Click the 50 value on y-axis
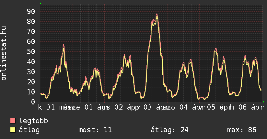The width and height of the screenshot is (267, 139). [31, 52]
